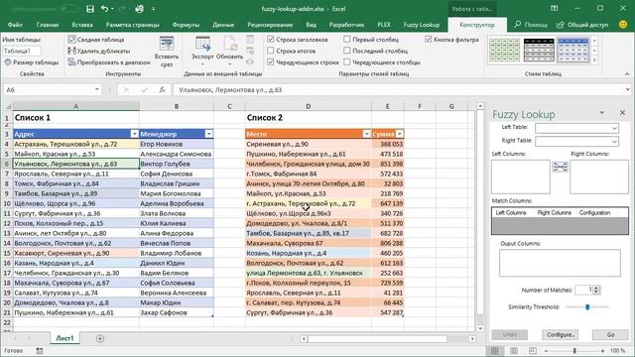
Task: Click Вставить срез slicer button
Action: coord(167,52)
